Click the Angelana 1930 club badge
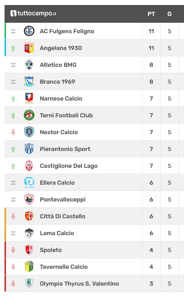Viewport: 184px width, 297px height. pyautogui.click(x=29, y=48)
